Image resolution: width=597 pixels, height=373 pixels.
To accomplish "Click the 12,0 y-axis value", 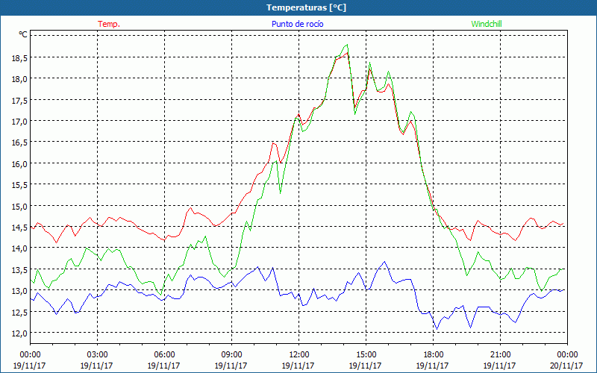I will (19, 333).
